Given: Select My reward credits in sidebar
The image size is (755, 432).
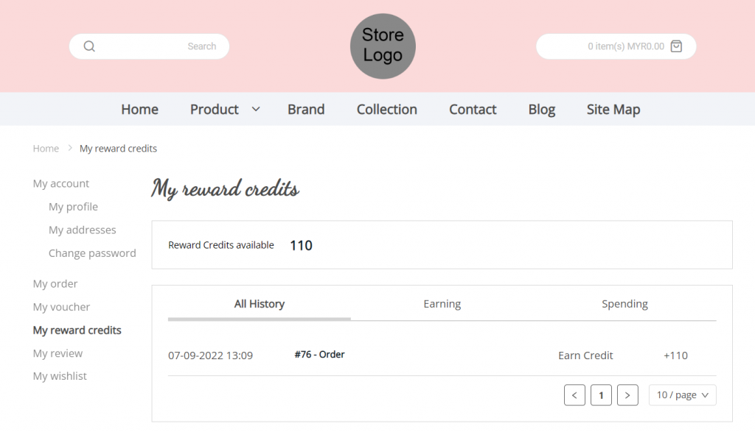Looking at the screenshot, I should (77, 330).
